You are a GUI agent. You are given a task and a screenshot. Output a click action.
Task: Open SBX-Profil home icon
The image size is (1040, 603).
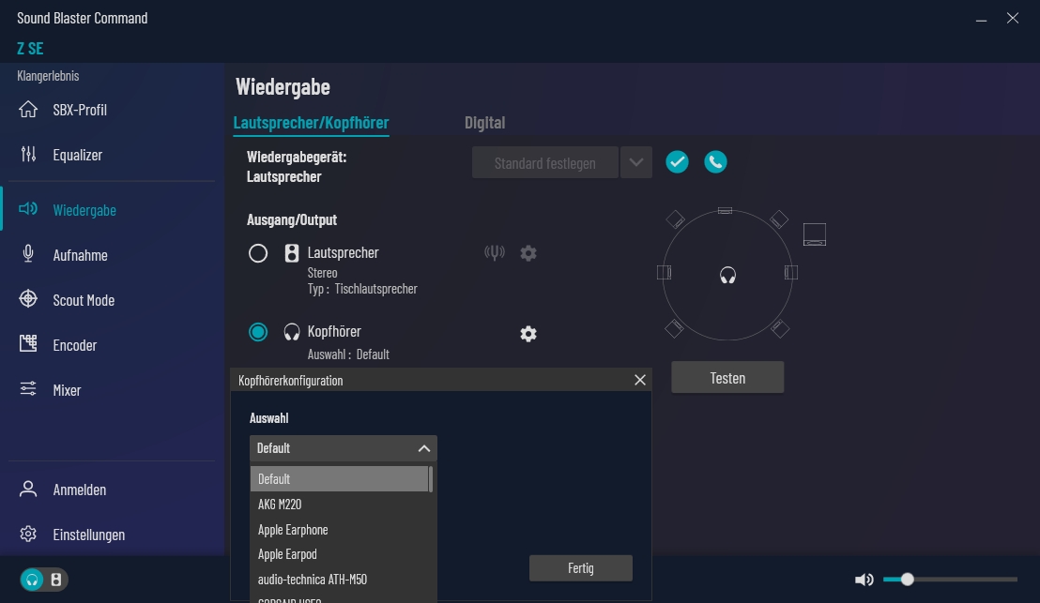tap(28, 110)
